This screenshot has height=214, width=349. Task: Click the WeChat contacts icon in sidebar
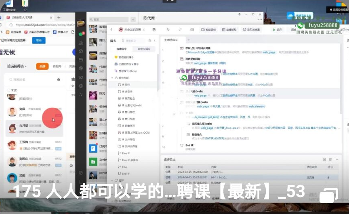(81, 43)
